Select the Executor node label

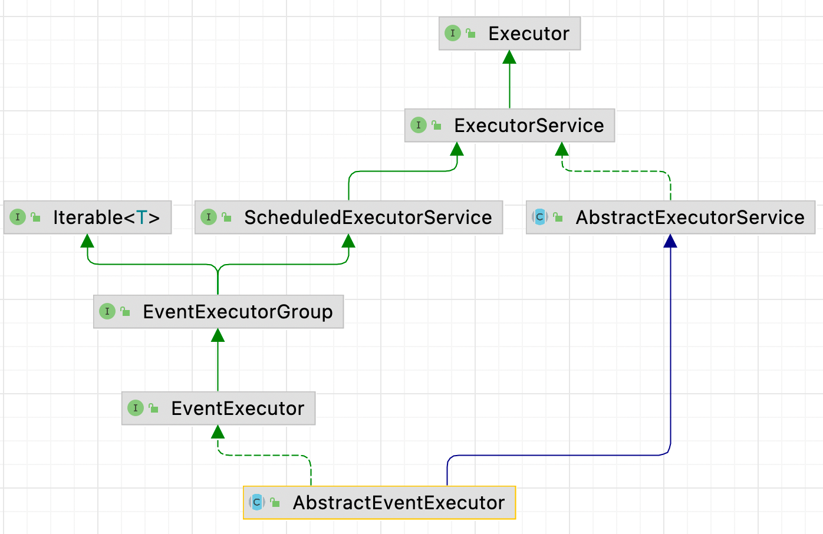click(x=528, y=34)
